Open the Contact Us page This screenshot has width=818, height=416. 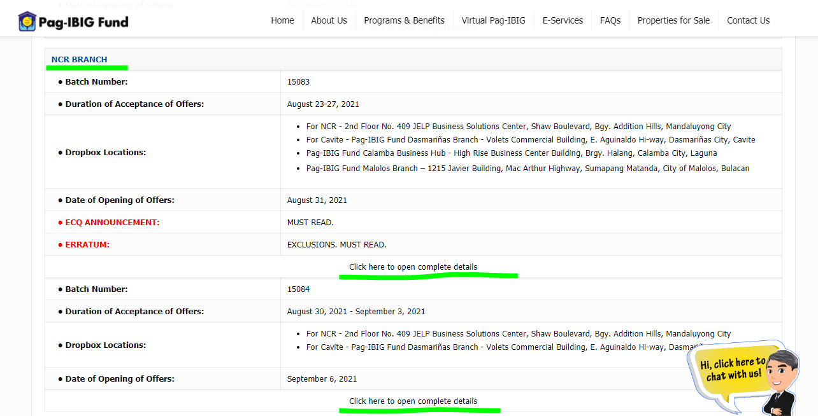point(748,20)
